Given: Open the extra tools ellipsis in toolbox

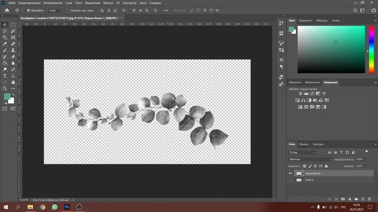Looking at the screenshot, I should click(x=13, y=88).
